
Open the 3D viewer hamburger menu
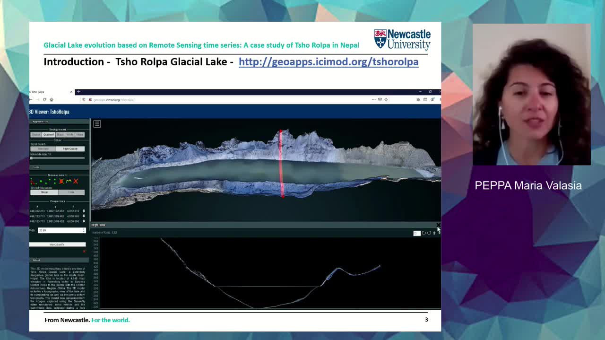point(97,124)
